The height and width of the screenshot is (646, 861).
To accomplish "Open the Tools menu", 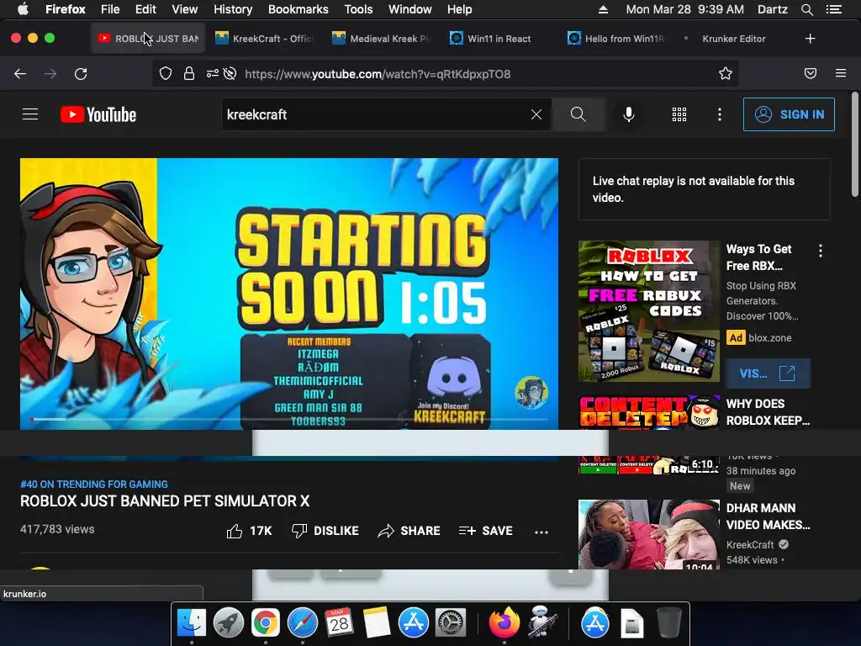I will (358, 9).
